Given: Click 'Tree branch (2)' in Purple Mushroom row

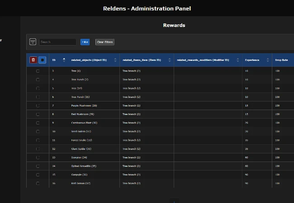Looking at the screenshot, I should [x=132, y=106].
